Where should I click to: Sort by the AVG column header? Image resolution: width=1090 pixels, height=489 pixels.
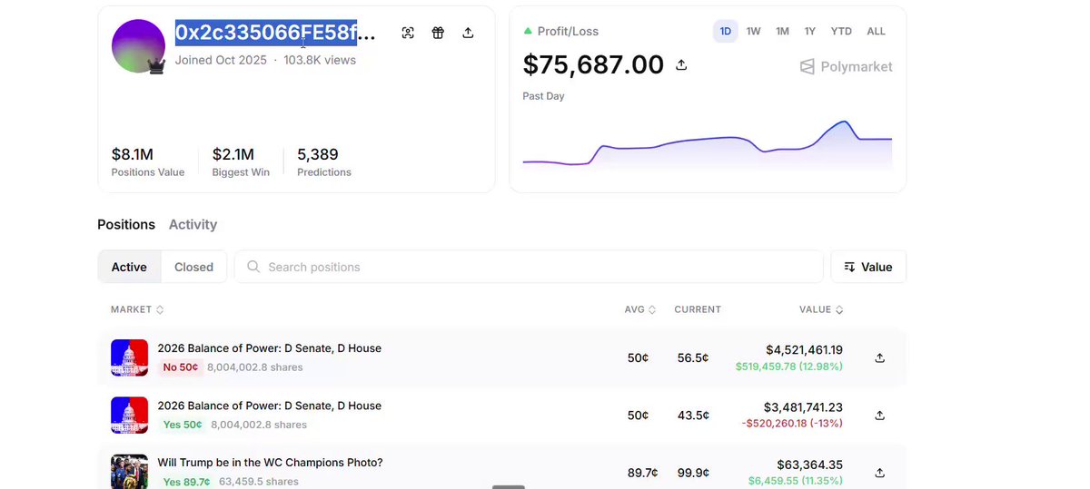tap(640, 309)
